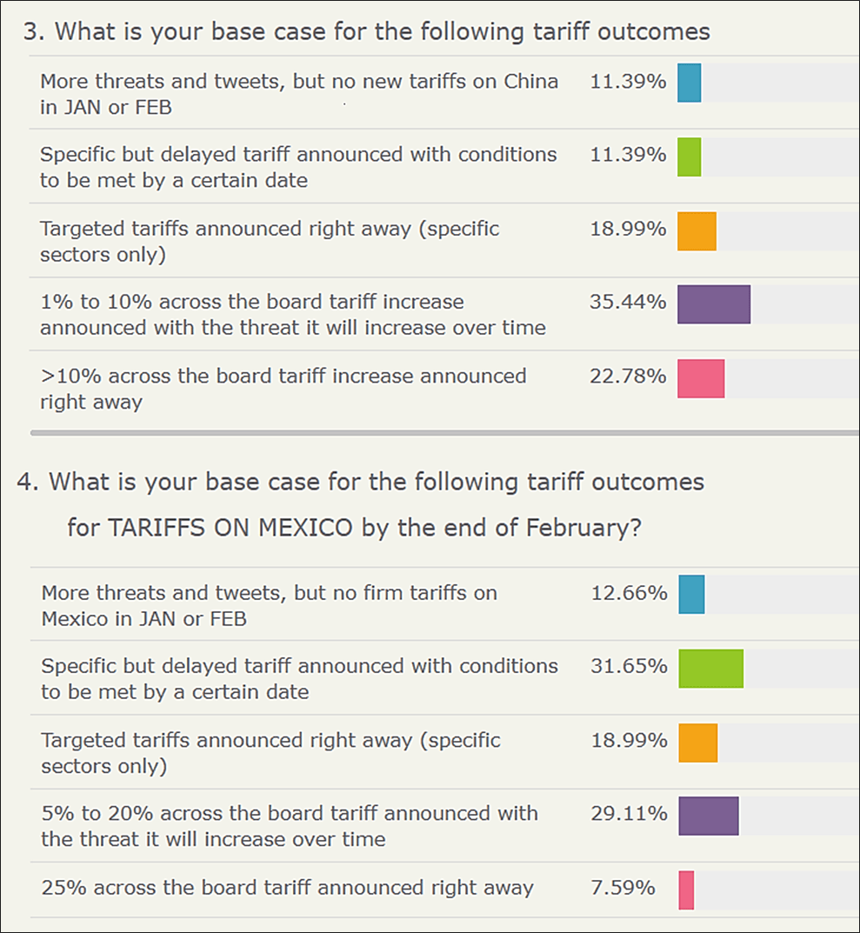Click the purple 35.44% result bar
860x933 pixels.
tap(713, 304)
